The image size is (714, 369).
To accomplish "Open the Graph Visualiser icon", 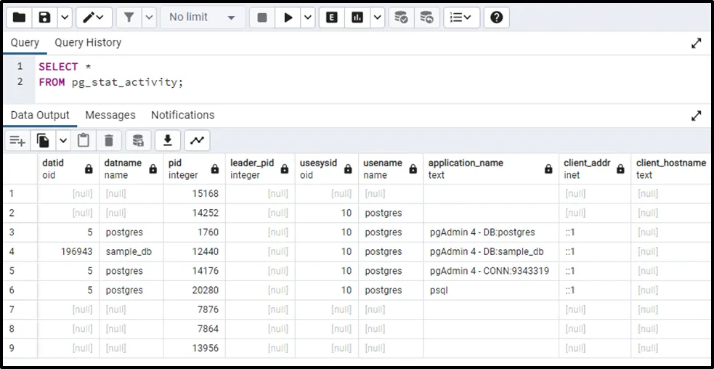I will pos(197,140).
